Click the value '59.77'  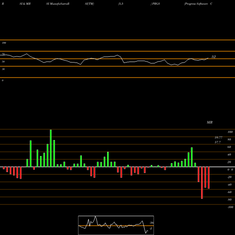[x=219, y=138]
